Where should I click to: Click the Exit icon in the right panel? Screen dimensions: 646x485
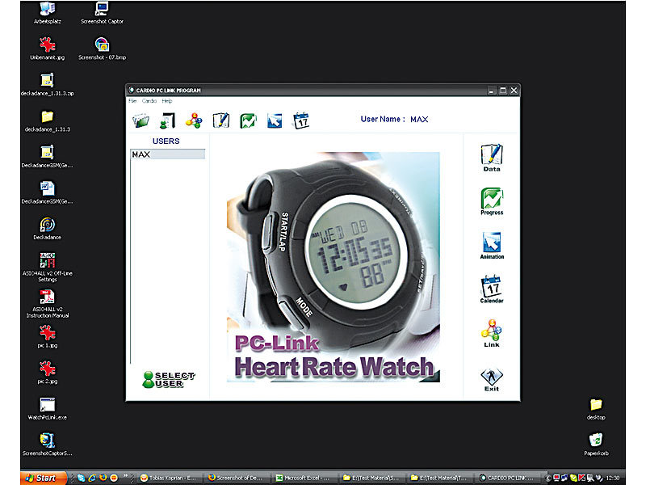(492, 379)
